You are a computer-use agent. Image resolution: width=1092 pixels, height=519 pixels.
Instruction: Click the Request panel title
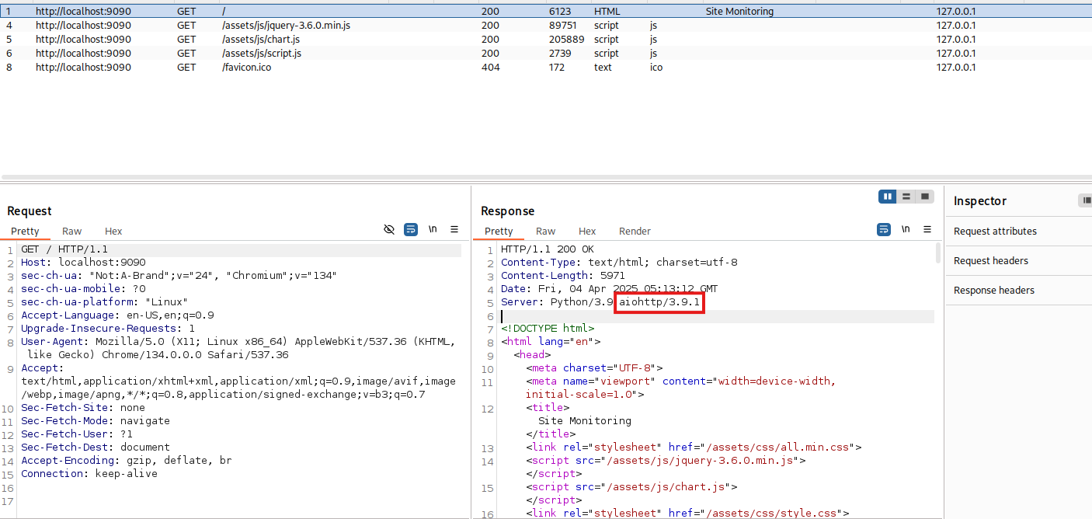30,211
